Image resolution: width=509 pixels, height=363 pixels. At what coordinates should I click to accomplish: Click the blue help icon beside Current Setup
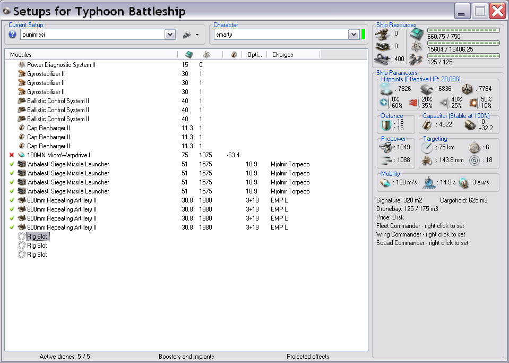click(13, 35)
